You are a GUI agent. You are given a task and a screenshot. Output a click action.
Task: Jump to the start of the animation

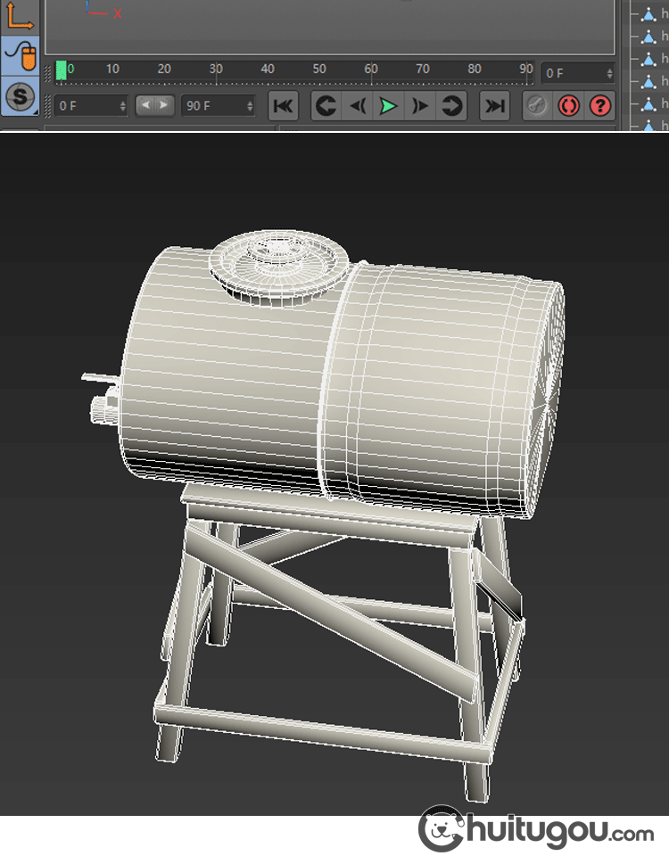tap(283, 106)
